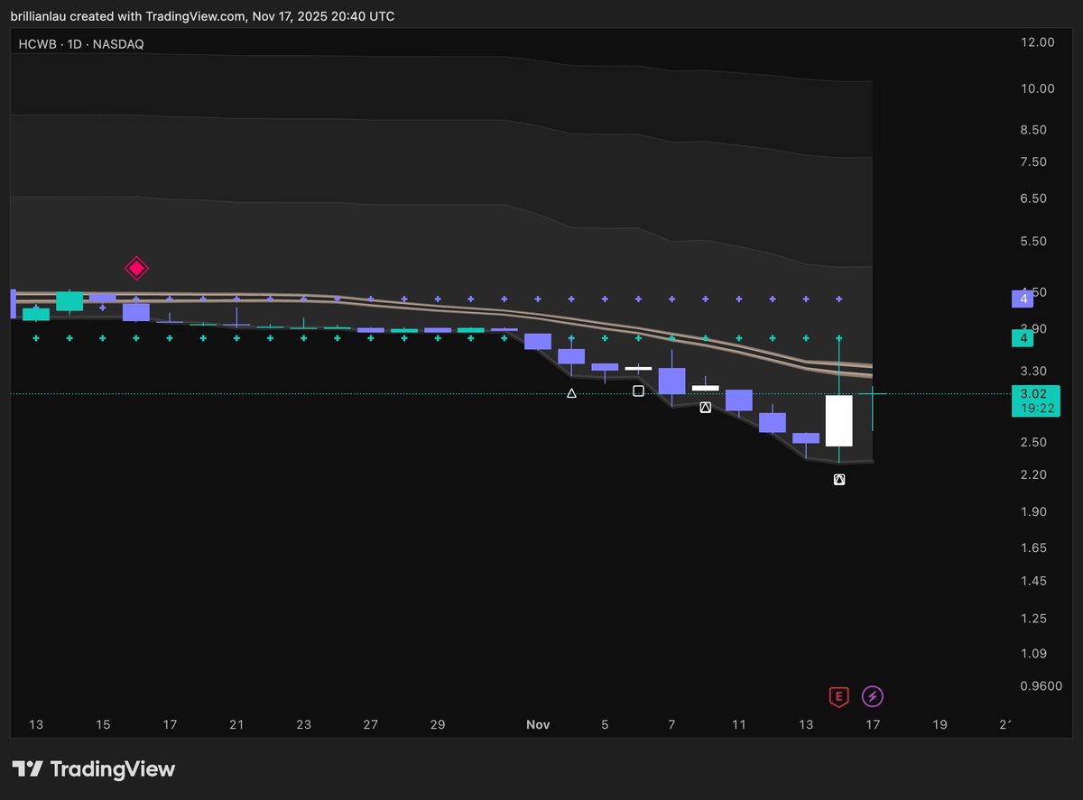Click the purple lightning bolt event icon
1083x800 pixels.
tap(873, 695)
